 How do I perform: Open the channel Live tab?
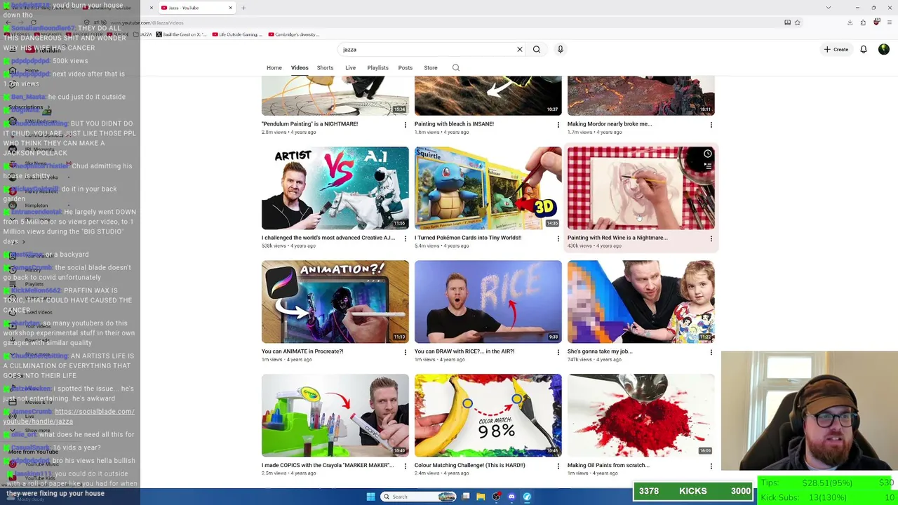click(350, 68)
